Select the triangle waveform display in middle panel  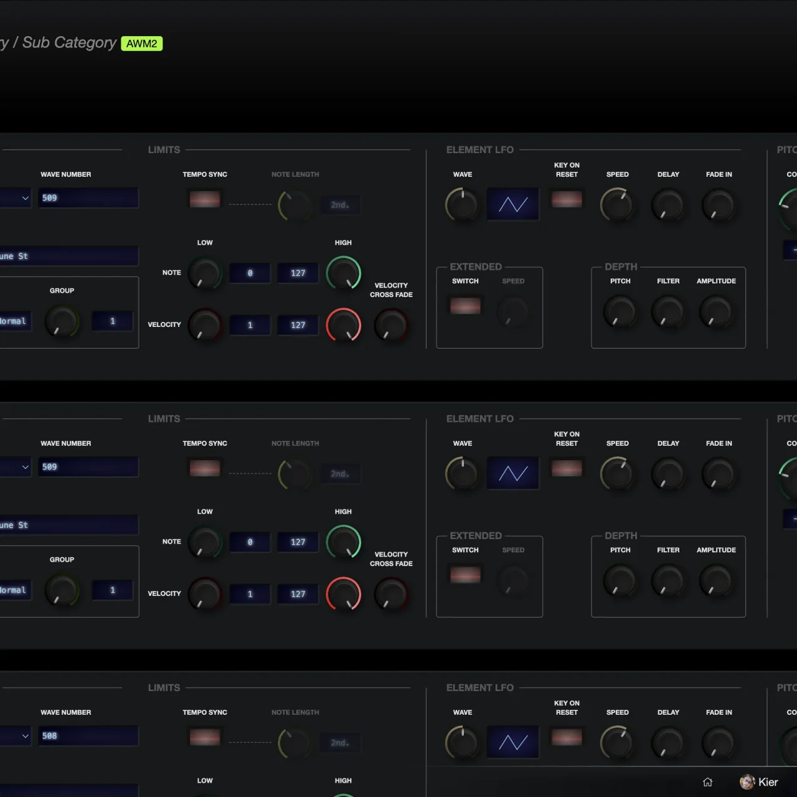(512, 473)
